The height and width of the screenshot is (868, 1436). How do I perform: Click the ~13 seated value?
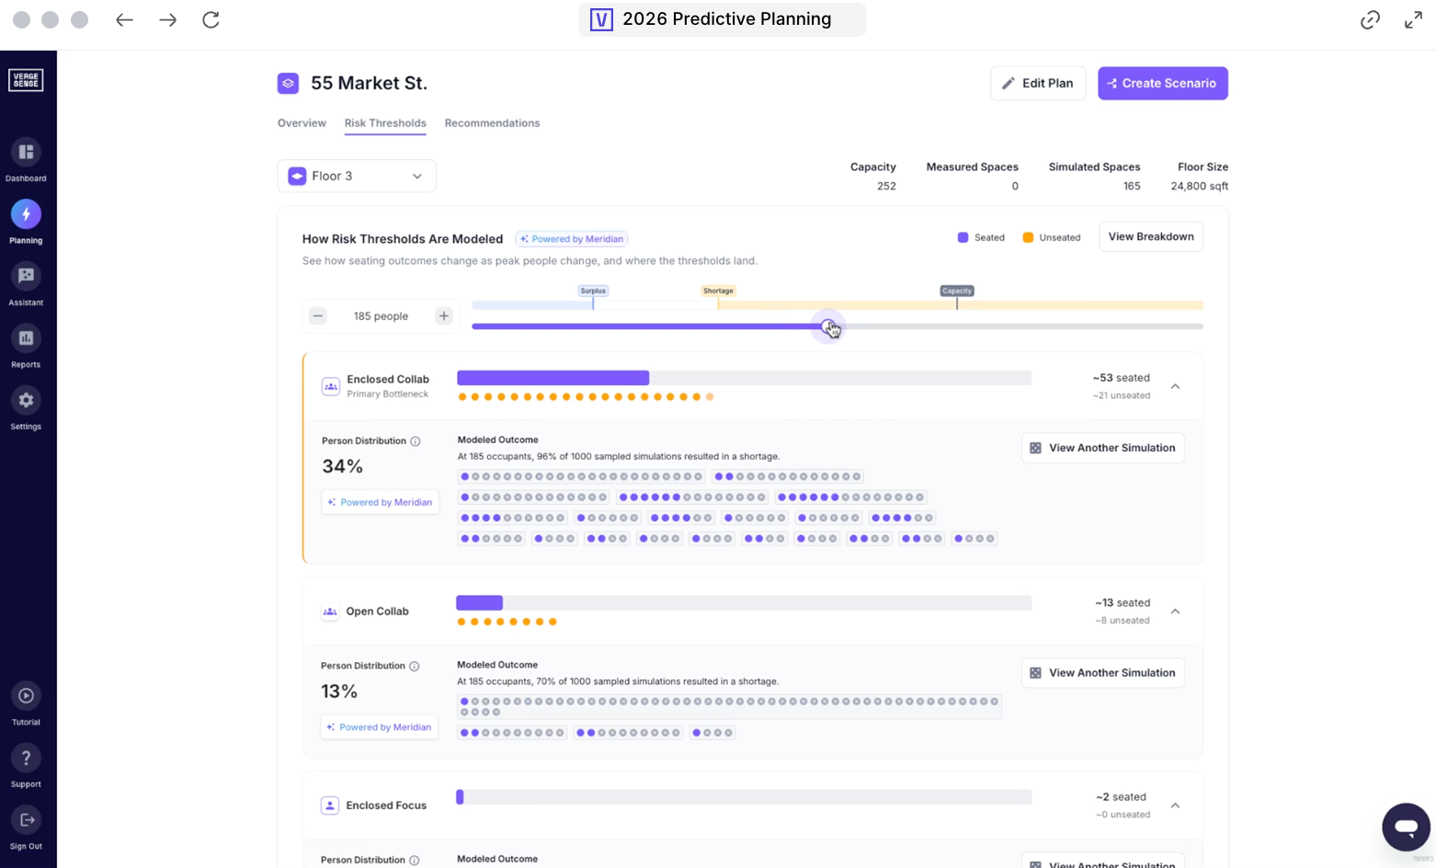1122,603
